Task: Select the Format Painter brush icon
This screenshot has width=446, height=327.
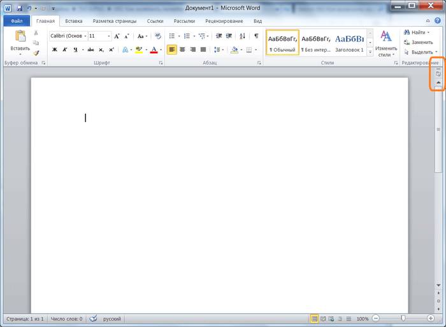Action: click(x=36, y=53)
